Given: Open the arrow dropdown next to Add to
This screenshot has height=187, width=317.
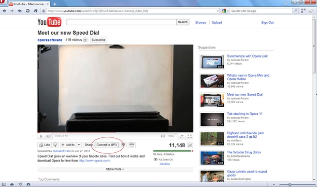Looking at the screenshot, I should pos(79,145).
